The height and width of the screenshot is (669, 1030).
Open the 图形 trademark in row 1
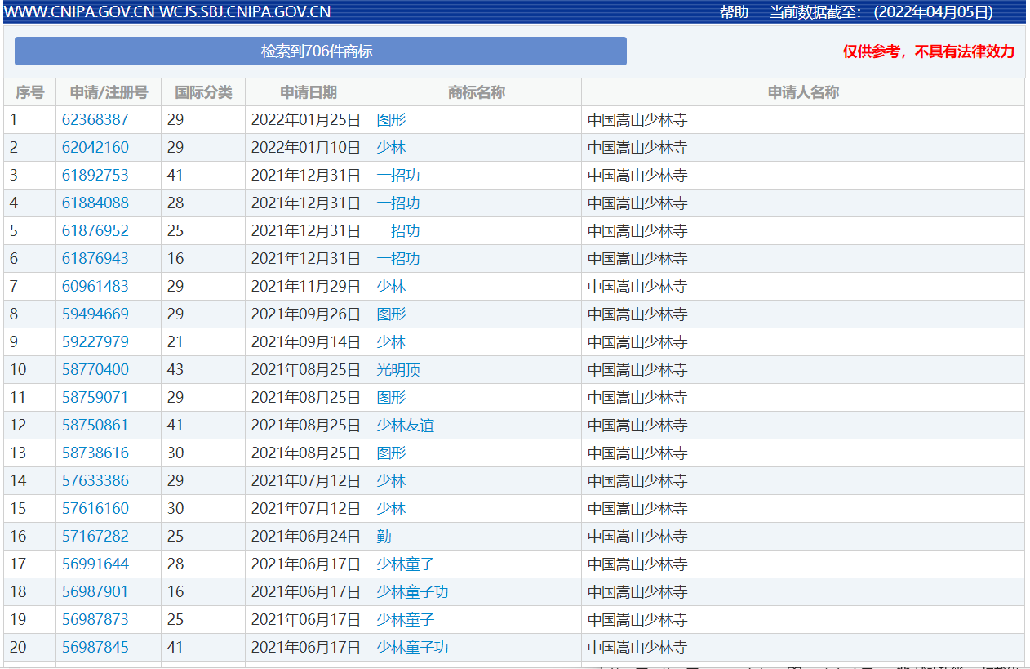[x=391, y=119]
